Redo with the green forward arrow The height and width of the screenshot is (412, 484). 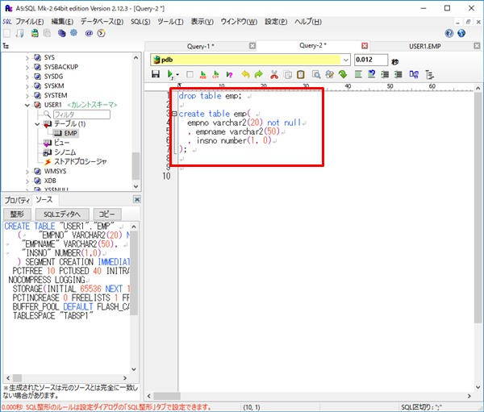(x=259, y=74)
